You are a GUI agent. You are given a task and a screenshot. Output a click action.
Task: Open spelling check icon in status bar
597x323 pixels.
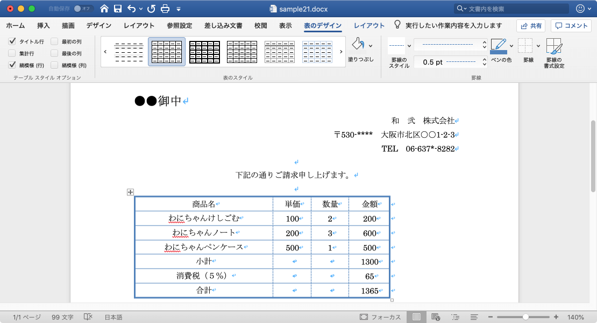[x=88, y=317]
